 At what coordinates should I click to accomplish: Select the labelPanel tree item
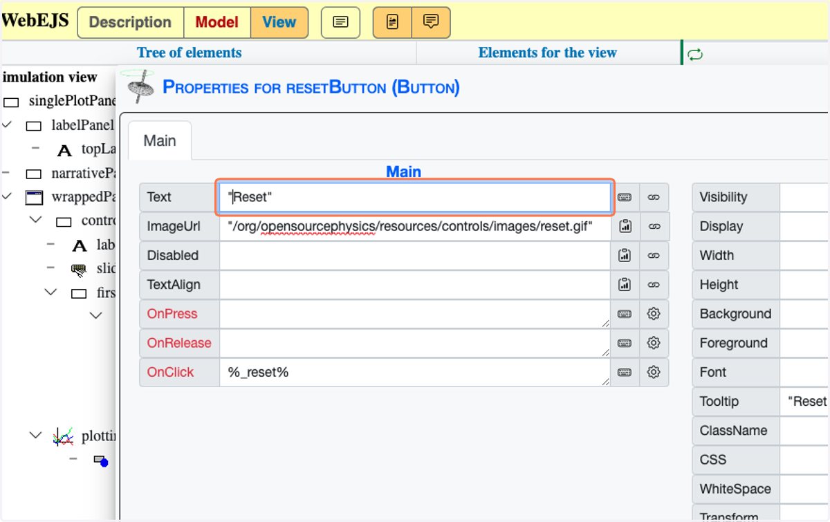tap(82, 125)
